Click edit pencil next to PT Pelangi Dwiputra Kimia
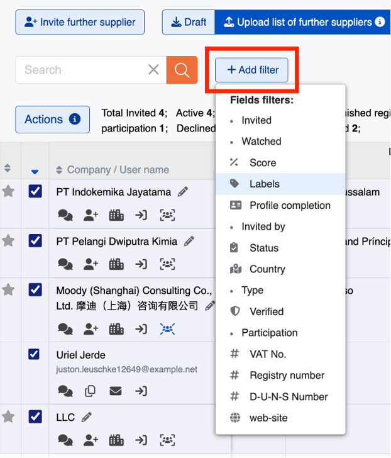Screen dimensions: 391x458 coord(189,241)
